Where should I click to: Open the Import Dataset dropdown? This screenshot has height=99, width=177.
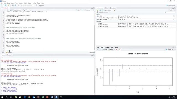107,10
